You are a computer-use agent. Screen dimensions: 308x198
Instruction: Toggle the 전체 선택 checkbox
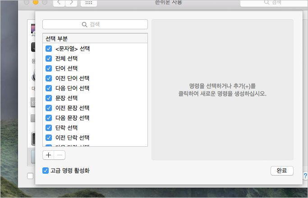coord(49,58)
